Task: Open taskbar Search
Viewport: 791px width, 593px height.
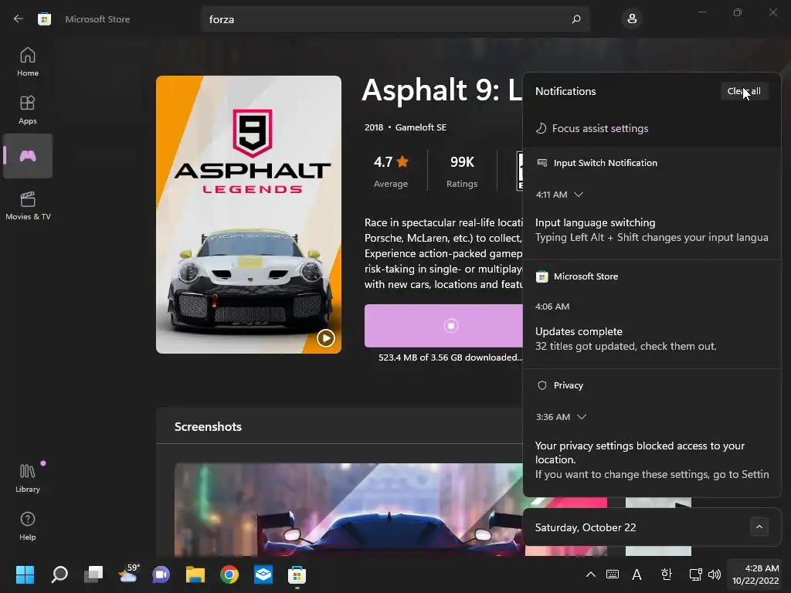Action: [59, 574]
